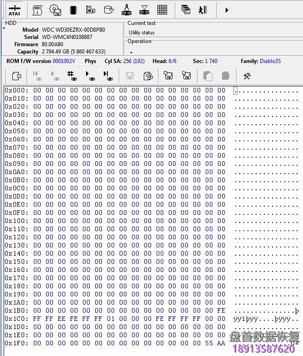Click Cyl SA value 256 (192)
Viewport: 303px width, 356px height.
[134, 61]
